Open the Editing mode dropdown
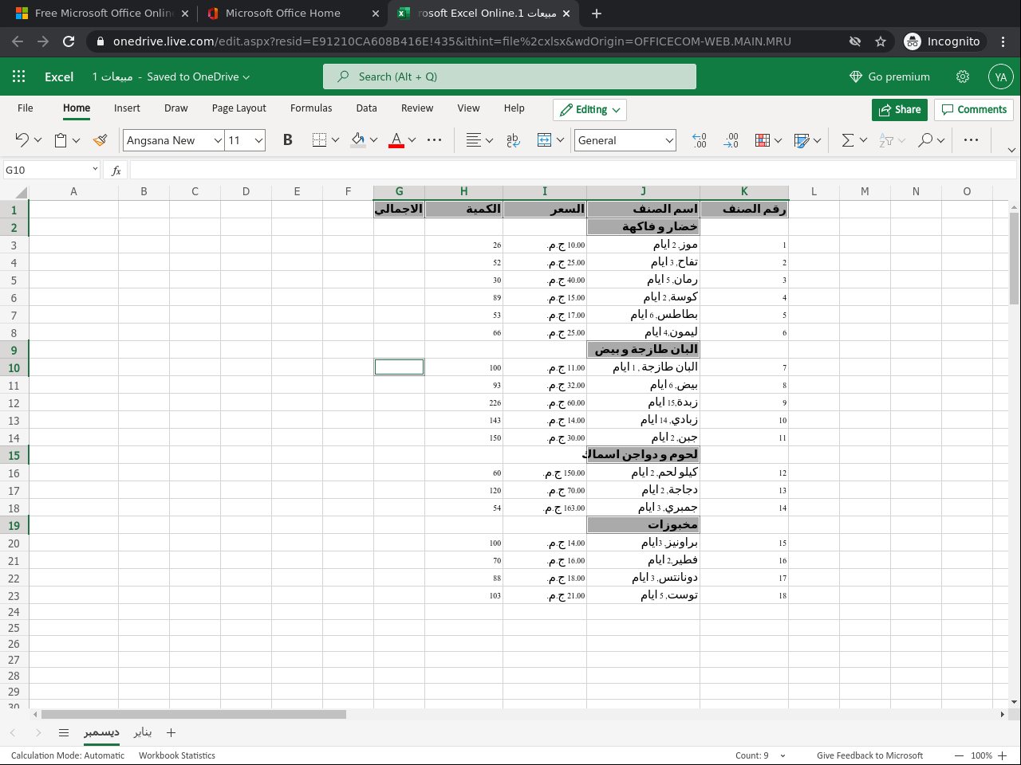 coord(589,110)
